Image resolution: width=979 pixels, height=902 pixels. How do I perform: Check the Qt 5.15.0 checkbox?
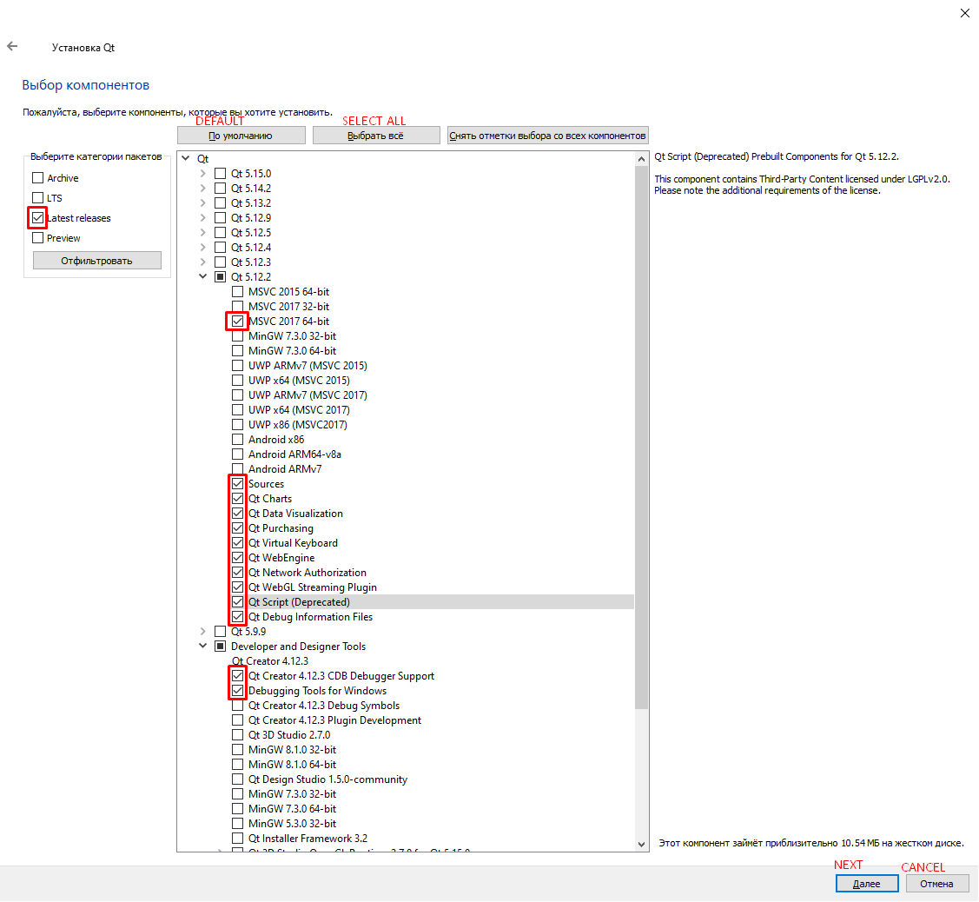tap(221, 174)
